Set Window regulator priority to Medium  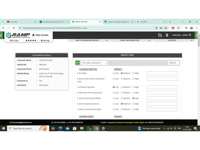[x=122, y=87]
